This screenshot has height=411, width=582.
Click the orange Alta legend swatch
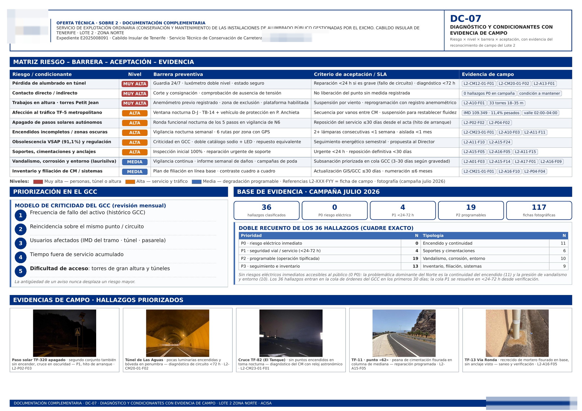click(130, 182)
